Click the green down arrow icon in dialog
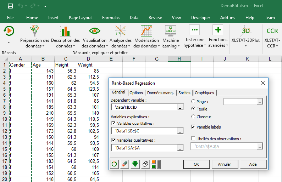 click(x=134, y=164)
